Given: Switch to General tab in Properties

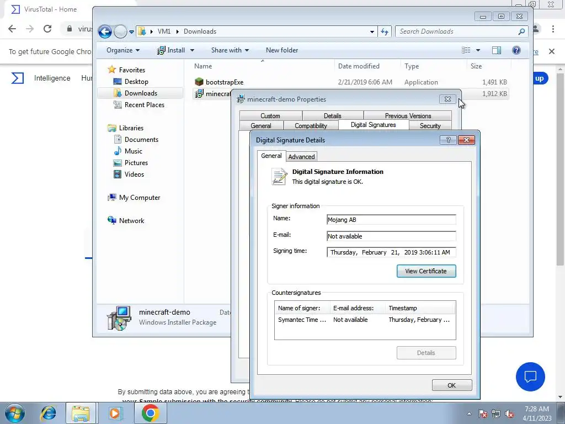Looking at the screenshot, I should [x=261, y=125].
